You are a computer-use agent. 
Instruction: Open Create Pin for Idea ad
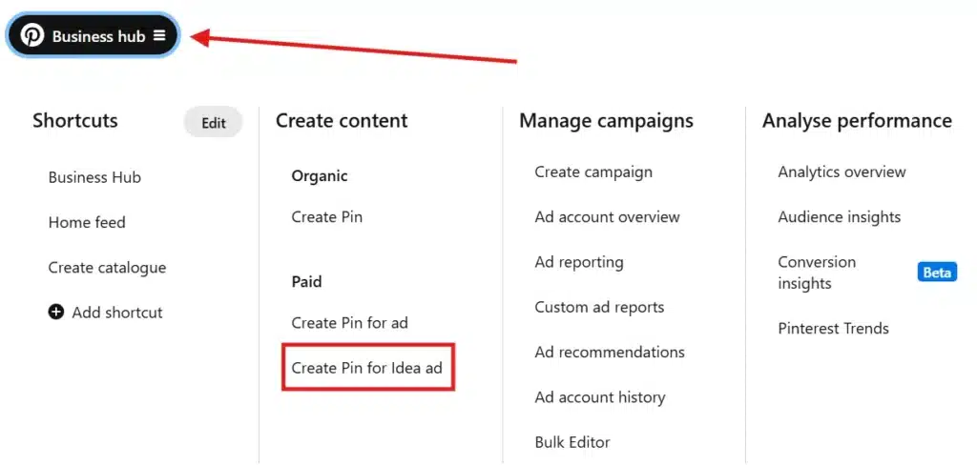[367, 368]
